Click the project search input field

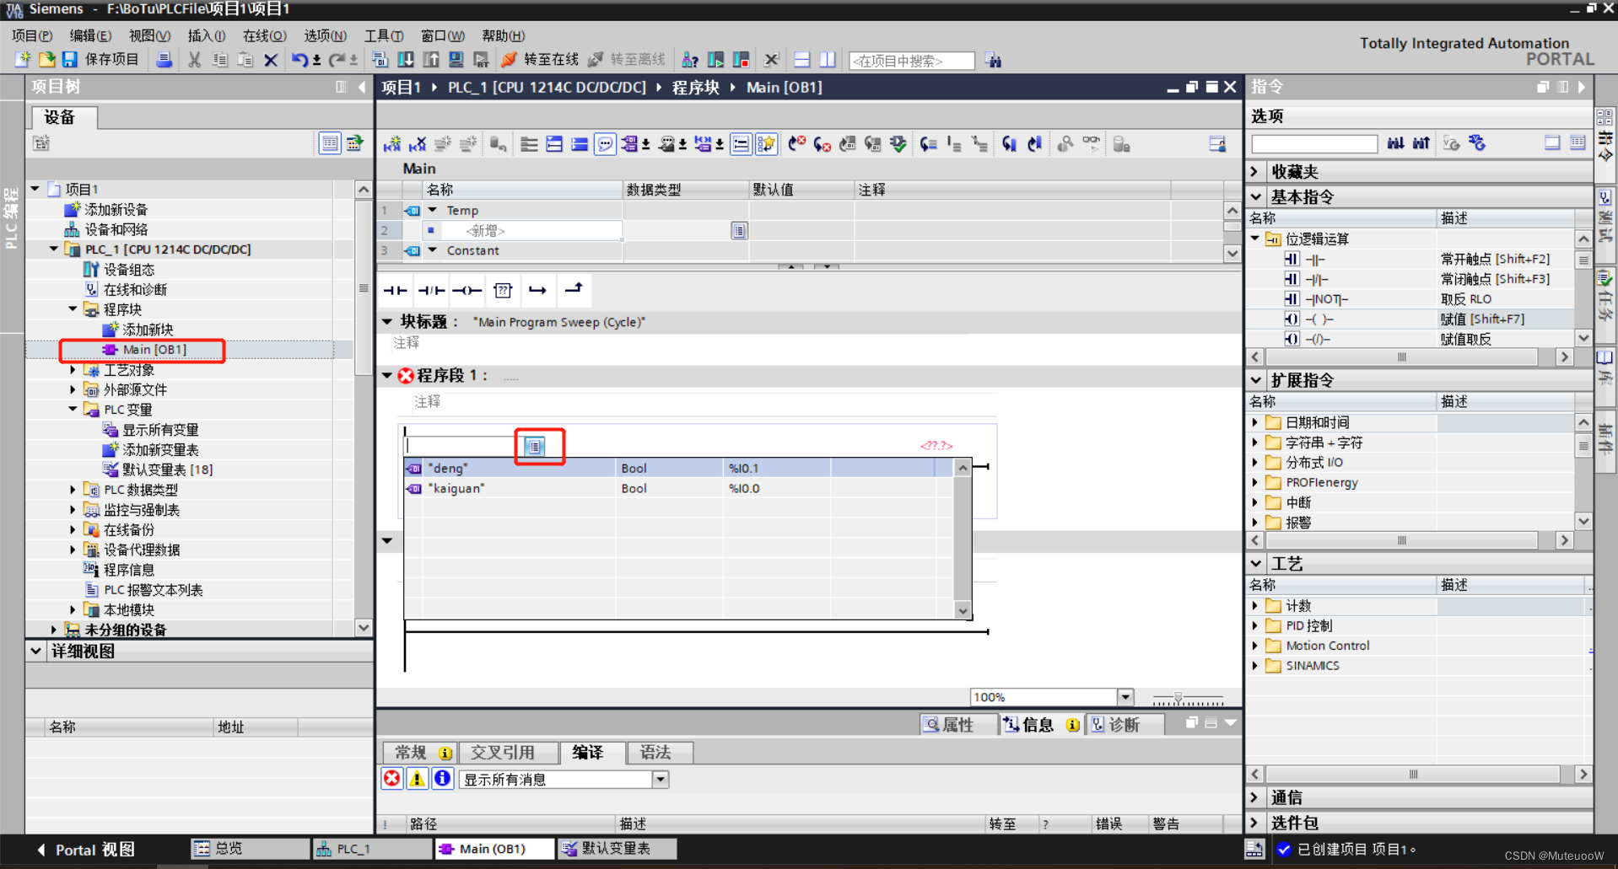click(911, 61)
